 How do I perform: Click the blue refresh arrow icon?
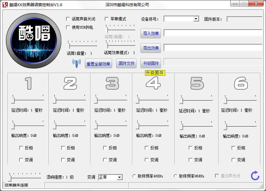point(255,176)
